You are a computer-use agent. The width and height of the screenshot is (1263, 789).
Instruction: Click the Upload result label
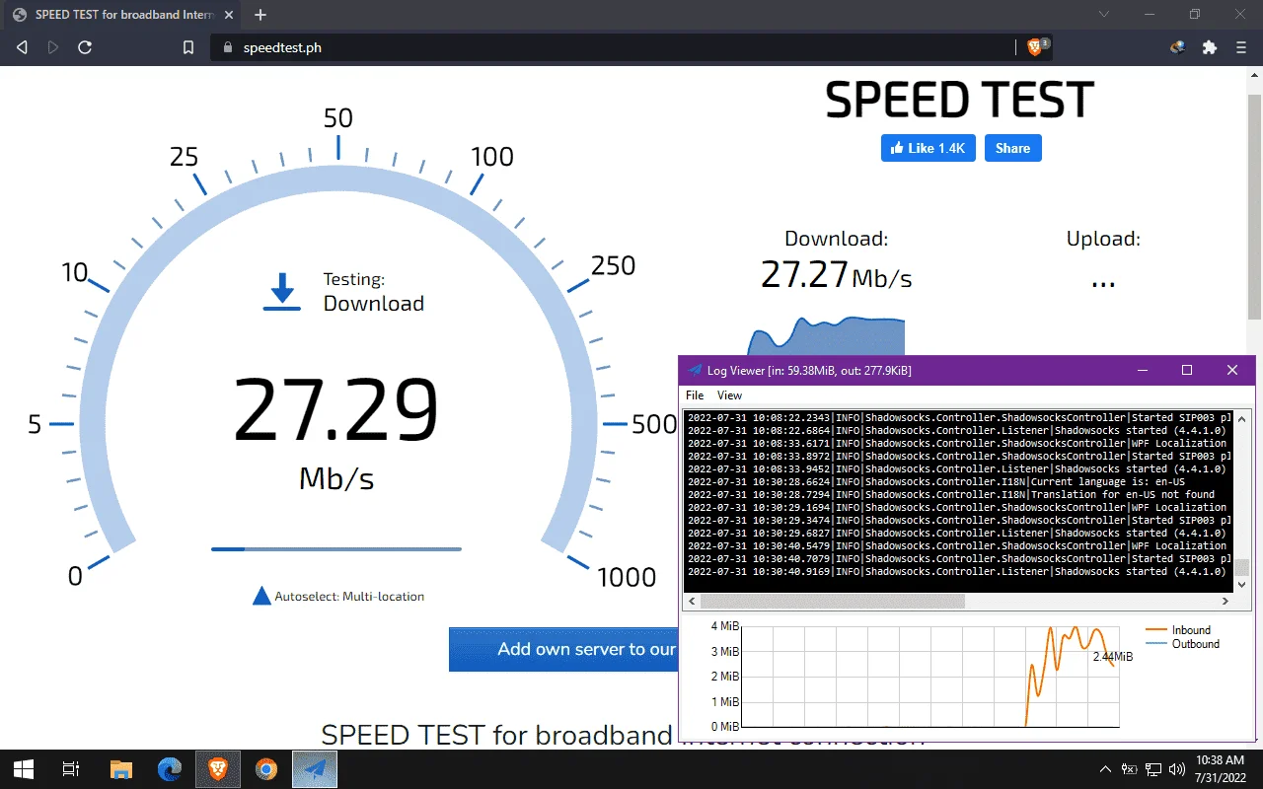tap(1103, 239)
